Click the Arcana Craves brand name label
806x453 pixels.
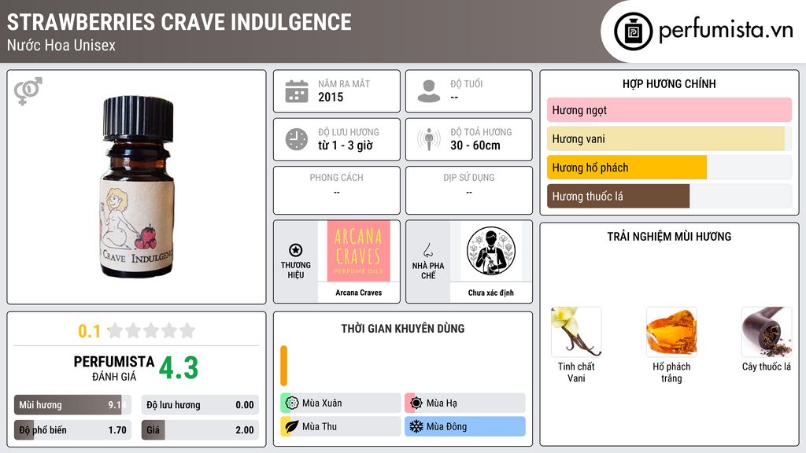pyautogui.click(x=359, y=293)
